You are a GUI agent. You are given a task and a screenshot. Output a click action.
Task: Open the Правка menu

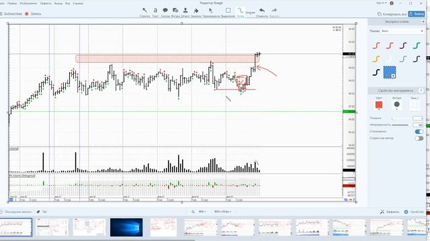(12, 3)
